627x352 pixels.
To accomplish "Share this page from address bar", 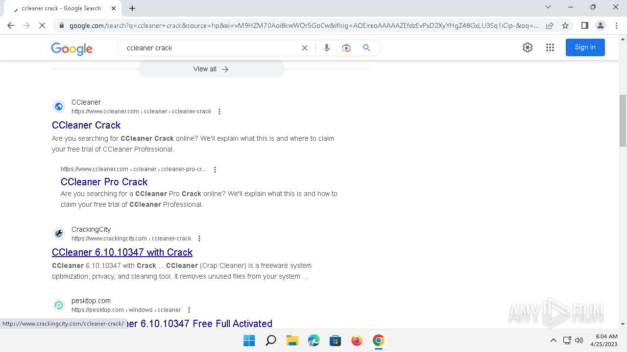I will point(550,25).
